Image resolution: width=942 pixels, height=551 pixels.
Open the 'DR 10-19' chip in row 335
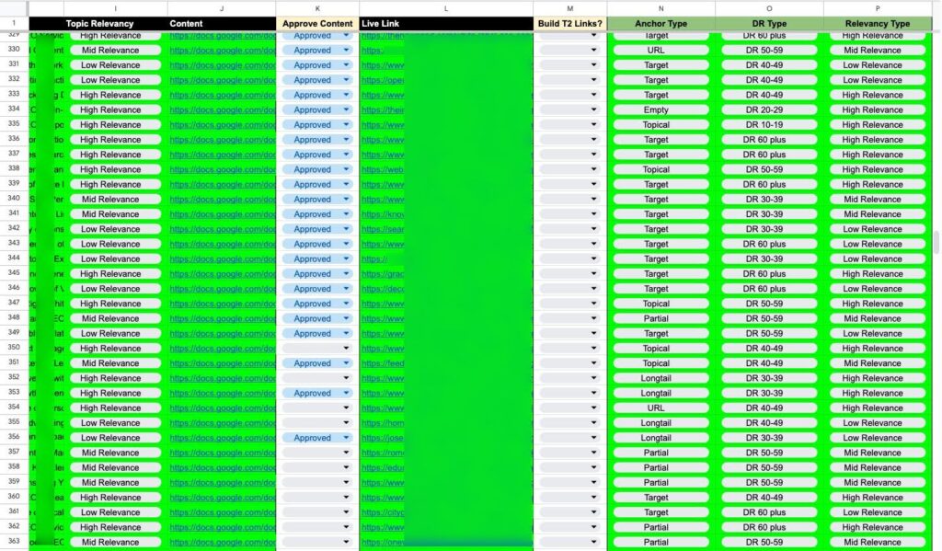pyautogui.click(x=765, y=125)
